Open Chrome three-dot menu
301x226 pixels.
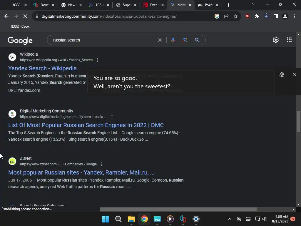click(295, 16)
